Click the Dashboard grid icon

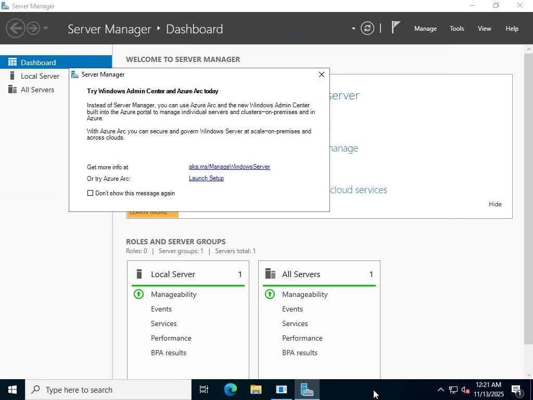coord(12,63)
